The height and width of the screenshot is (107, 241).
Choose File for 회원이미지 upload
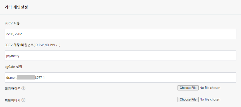click(x=188, y=100)
